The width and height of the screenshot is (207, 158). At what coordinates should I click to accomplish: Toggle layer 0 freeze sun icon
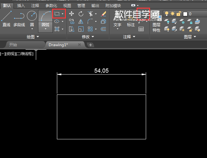[x=172, y=14]
